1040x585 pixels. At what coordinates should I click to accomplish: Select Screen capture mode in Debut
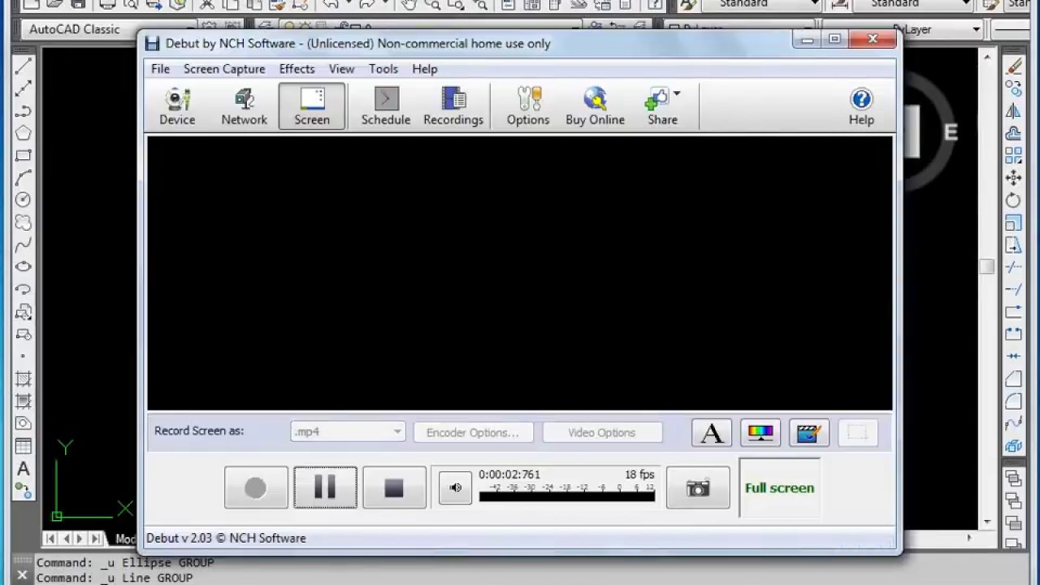(312, 106)
